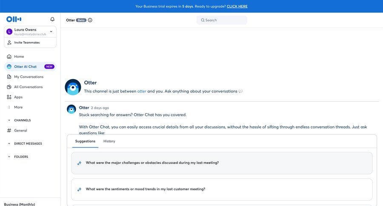The height and width of the screenshot is (206, 383).
Task: Open My Conversations in sidebar
Action: tap(30, 77)
